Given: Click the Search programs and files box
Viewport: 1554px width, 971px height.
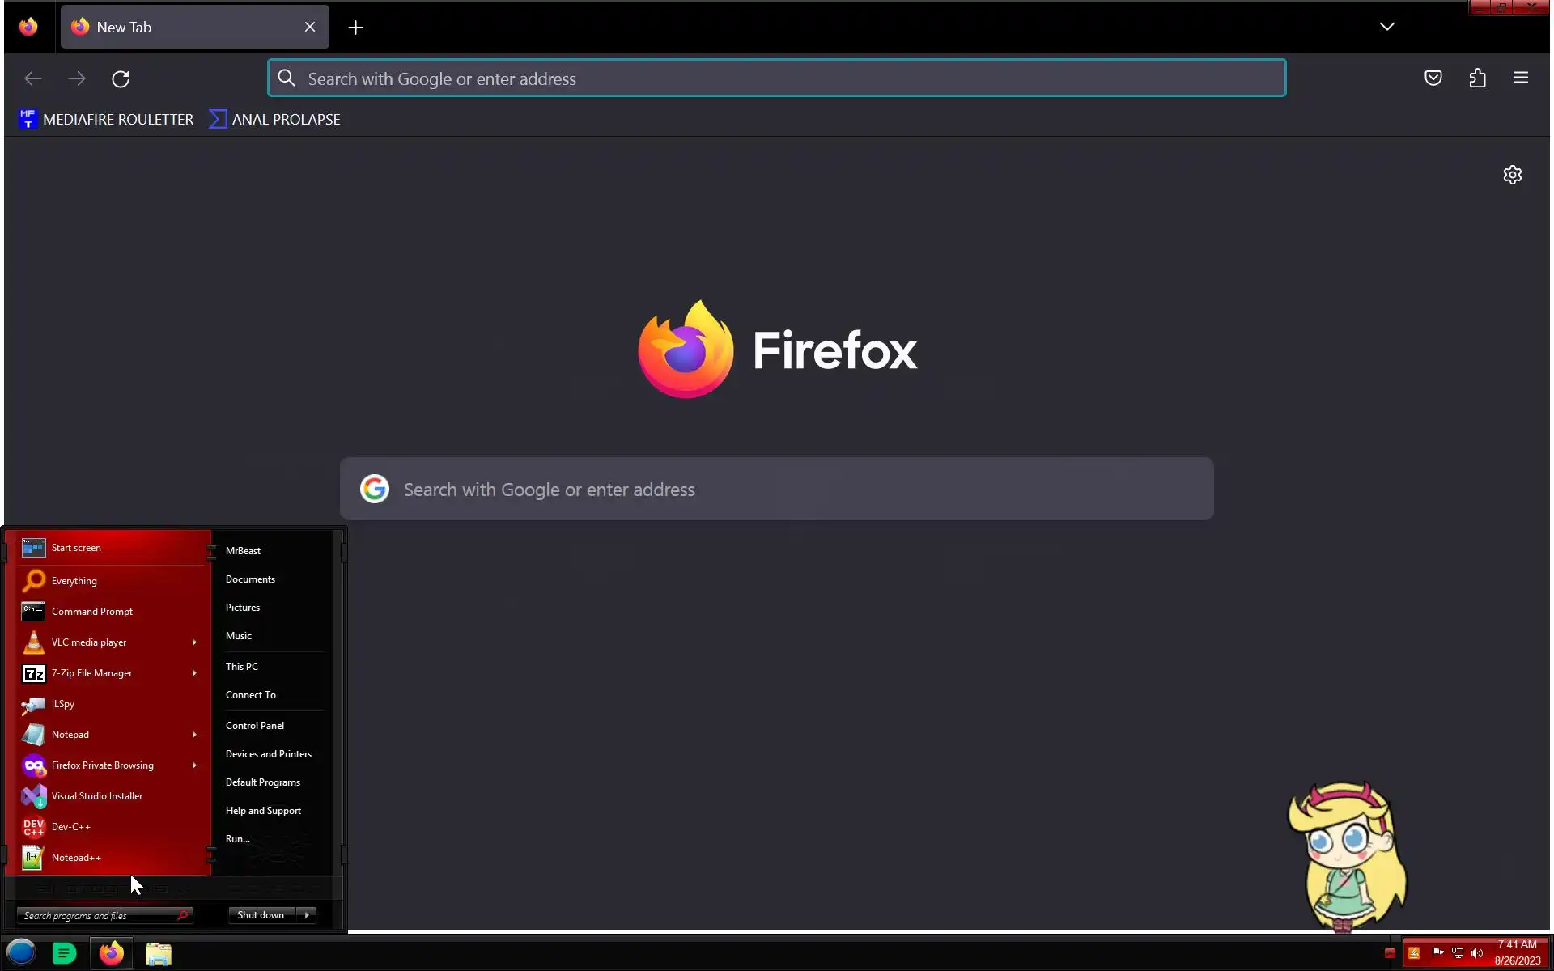Looking at the screenshot, I should pyautogui.click(x=97, y=916).
